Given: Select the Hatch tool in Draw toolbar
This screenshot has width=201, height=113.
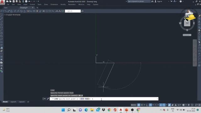Looking at the screenshot, I should 1,56.
